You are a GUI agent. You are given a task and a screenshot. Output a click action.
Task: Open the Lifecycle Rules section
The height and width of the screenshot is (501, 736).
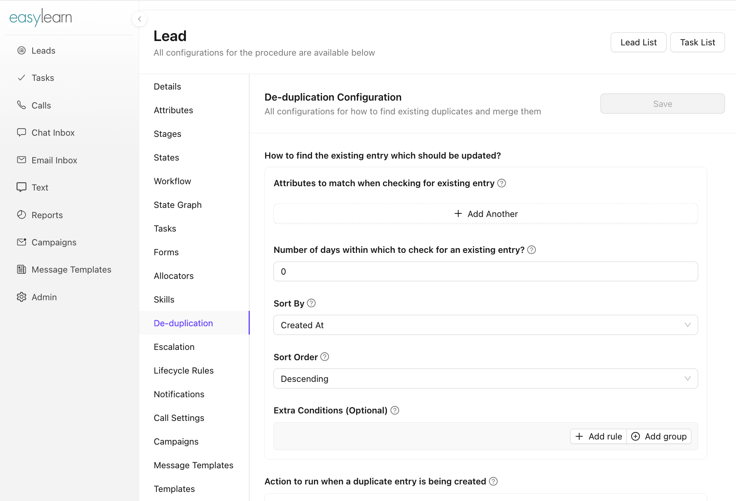point(184,370)
